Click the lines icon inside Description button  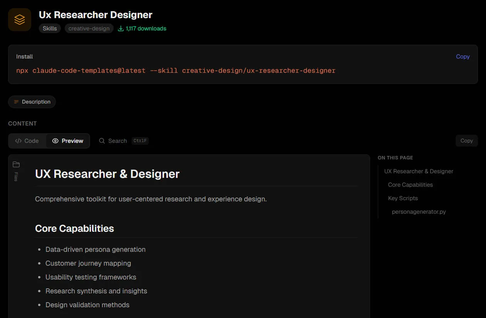tap(16, 102)
